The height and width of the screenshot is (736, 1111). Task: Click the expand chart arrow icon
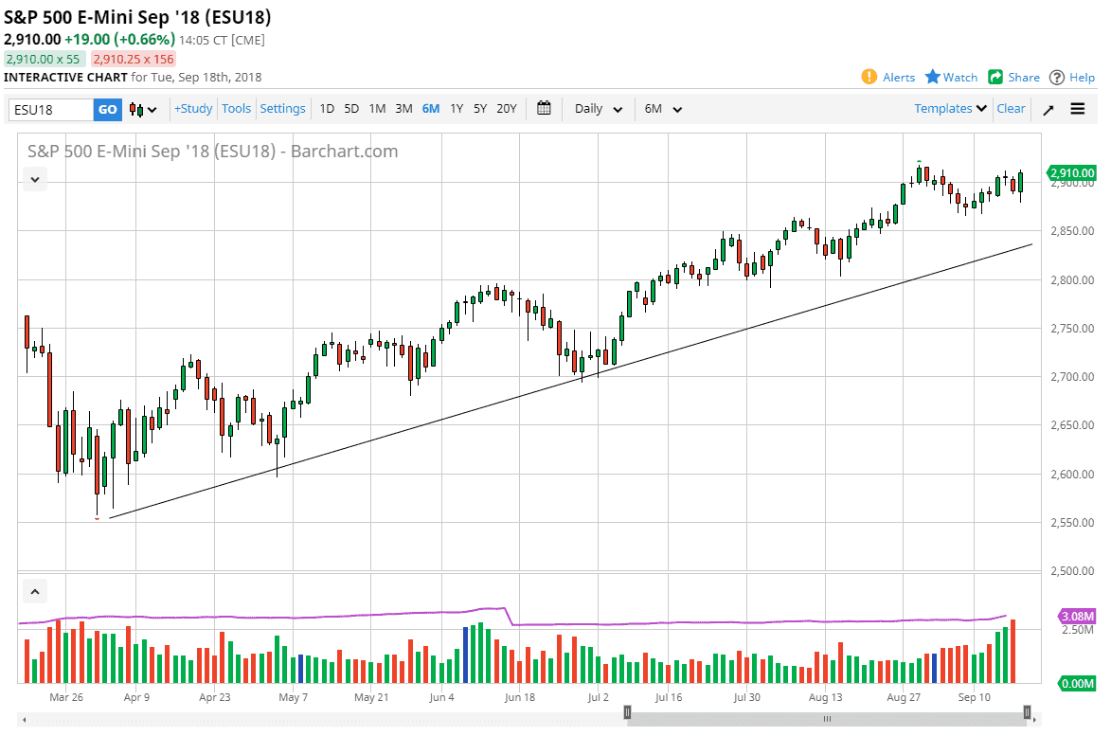tap(1048, 109)
